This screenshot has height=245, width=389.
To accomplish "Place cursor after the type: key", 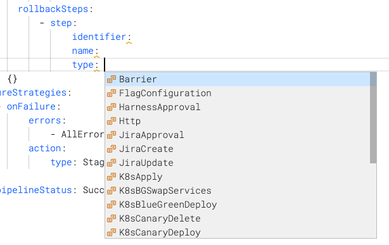I will (x=105, y=65).
